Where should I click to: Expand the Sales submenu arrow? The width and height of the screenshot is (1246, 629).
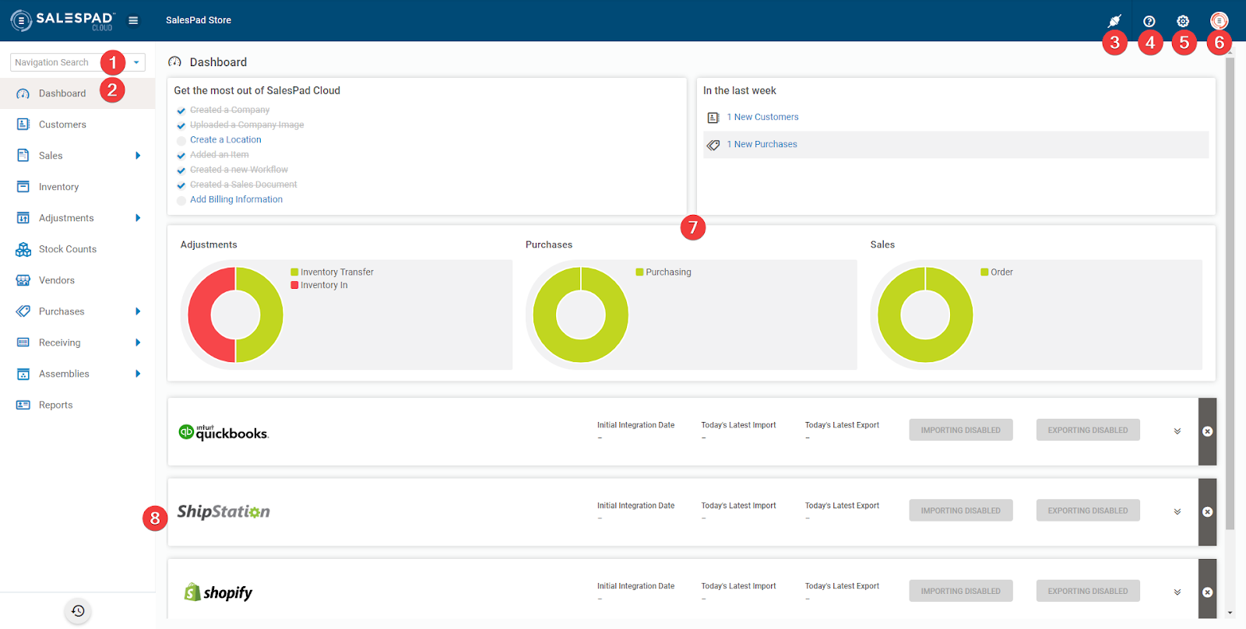pos(138,156)
